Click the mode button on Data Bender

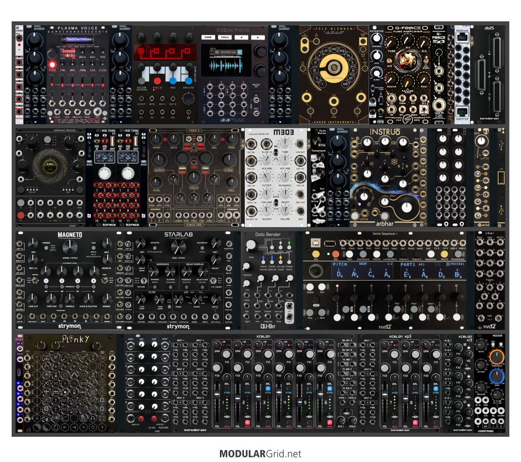pyautogui.click(x=289, y=247)
